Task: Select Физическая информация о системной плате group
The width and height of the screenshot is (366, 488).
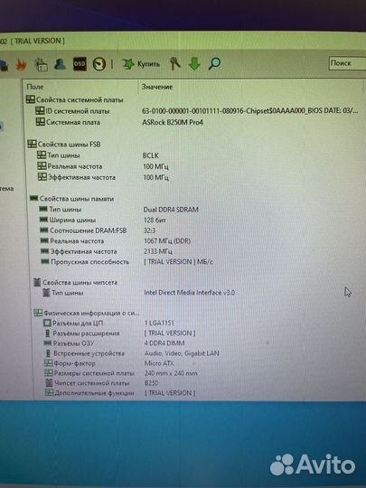Action: pyautogui.click(x=87, y=313)
